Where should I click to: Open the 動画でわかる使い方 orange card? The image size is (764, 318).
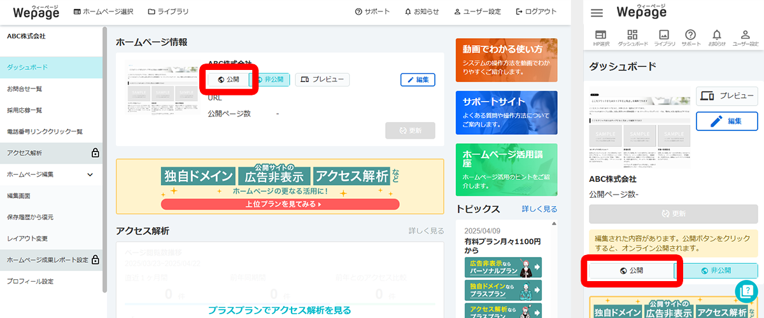(x=506, y=59)
